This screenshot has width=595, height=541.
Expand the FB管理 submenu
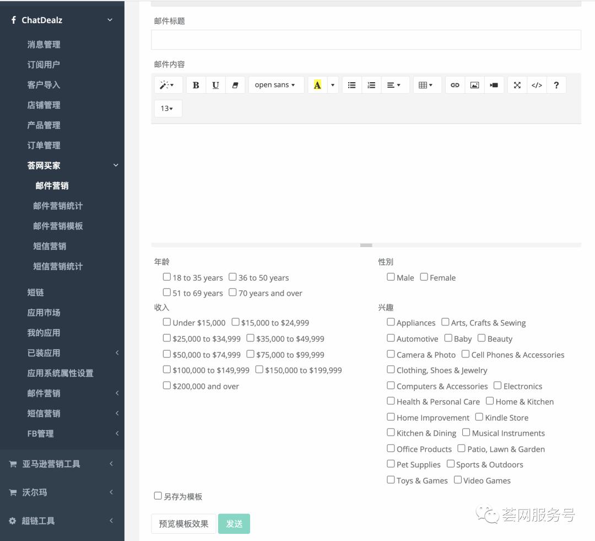pyautogui.click(x=117, y=433)
